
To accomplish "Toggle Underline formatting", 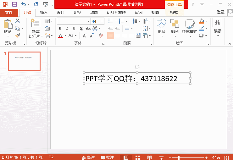I will tap(74, 28).
